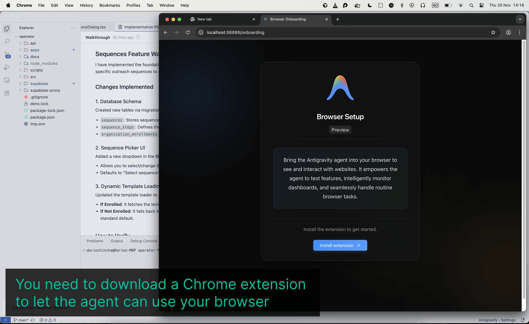The width and height of the screenshot is (529, 324).
Task: Open the History menu
Action: coord(86,5)
